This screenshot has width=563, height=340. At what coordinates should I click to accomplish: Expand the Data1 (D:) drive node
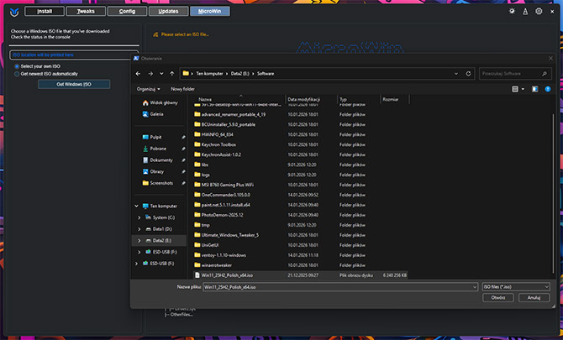click(x=139, y=228)
